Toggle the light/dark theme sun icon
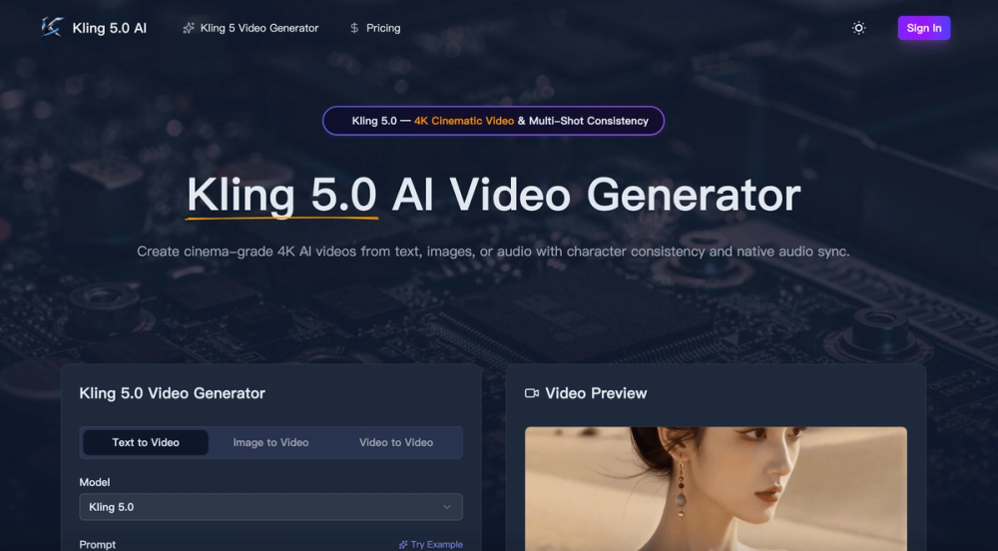This screenshot has height=551, width=998. point(858,28)
